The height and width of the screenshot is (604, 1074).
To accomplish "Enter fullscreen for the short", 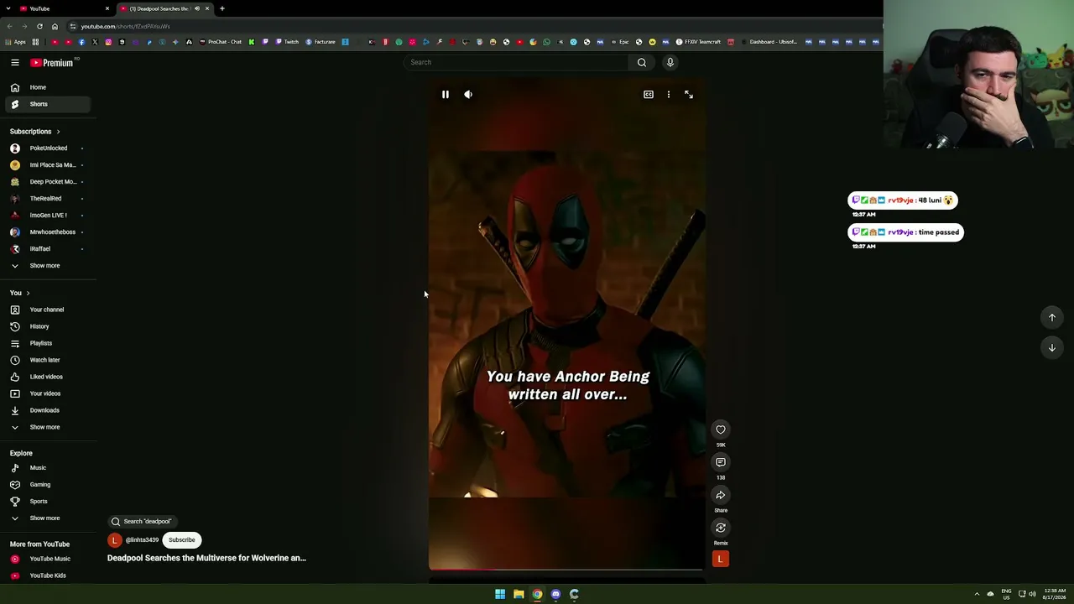I will coord(689,95).
